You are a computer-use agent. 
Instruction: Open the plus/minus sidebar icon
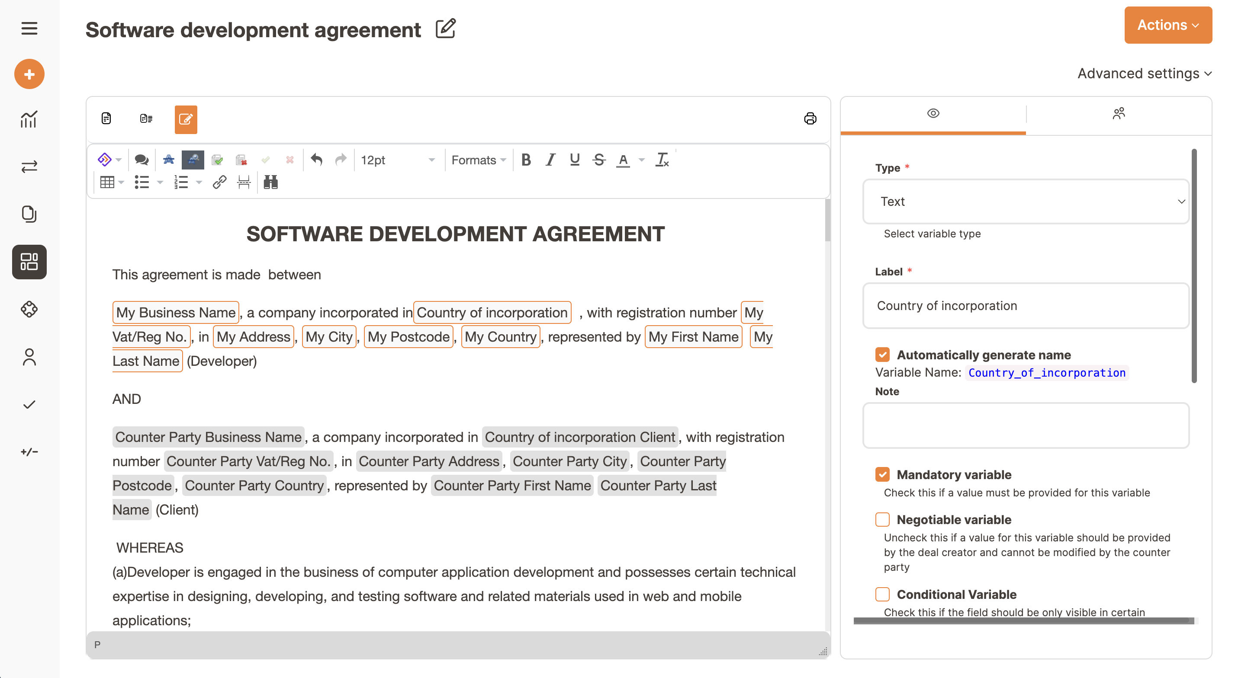click(x=29, y=452)
